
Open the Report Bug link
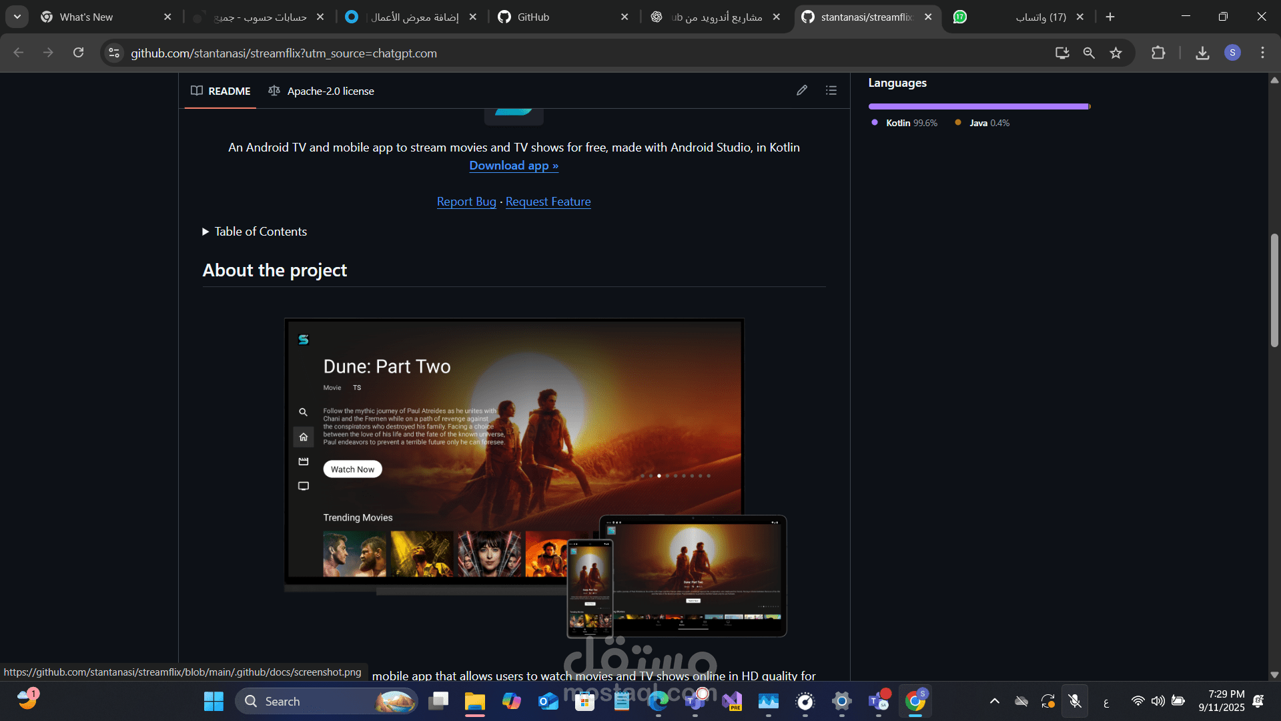tap(466, 202)
